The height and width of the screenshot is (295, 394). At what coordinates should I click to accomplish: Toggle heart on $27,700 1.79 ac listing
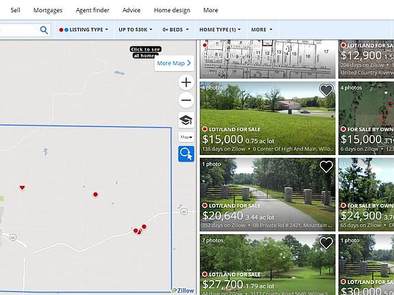tap(326, 243)
